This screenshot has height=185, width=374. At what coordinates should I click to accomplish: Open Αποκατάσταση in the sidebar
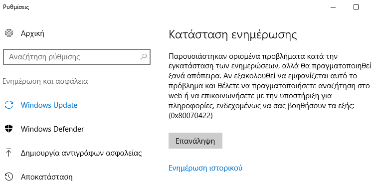pyautogui.click(x=47, y=177)
